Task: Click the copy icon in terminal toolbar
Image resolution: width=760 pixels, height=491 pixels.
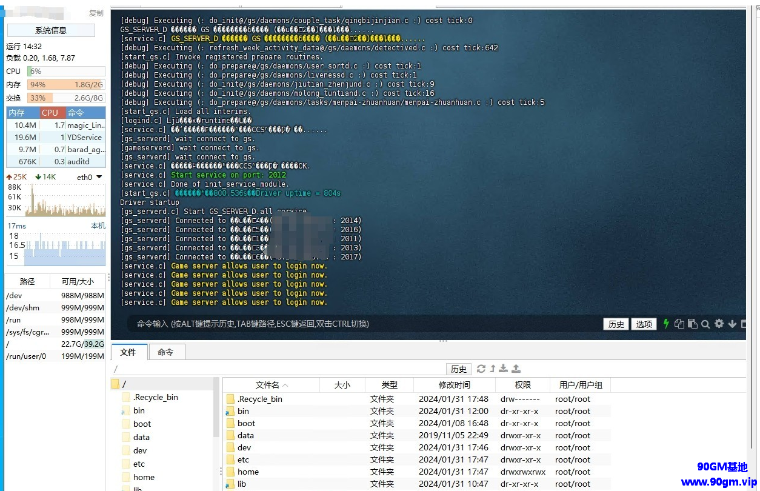Action: pos(679,324)
